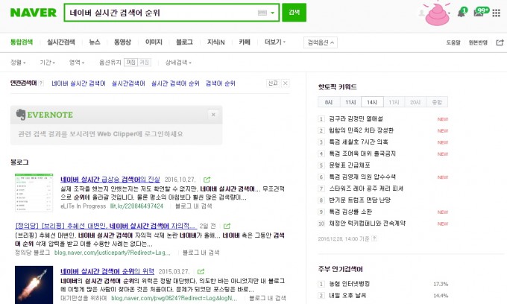
Task: Click the 원본반영 link
Action: 478,42
